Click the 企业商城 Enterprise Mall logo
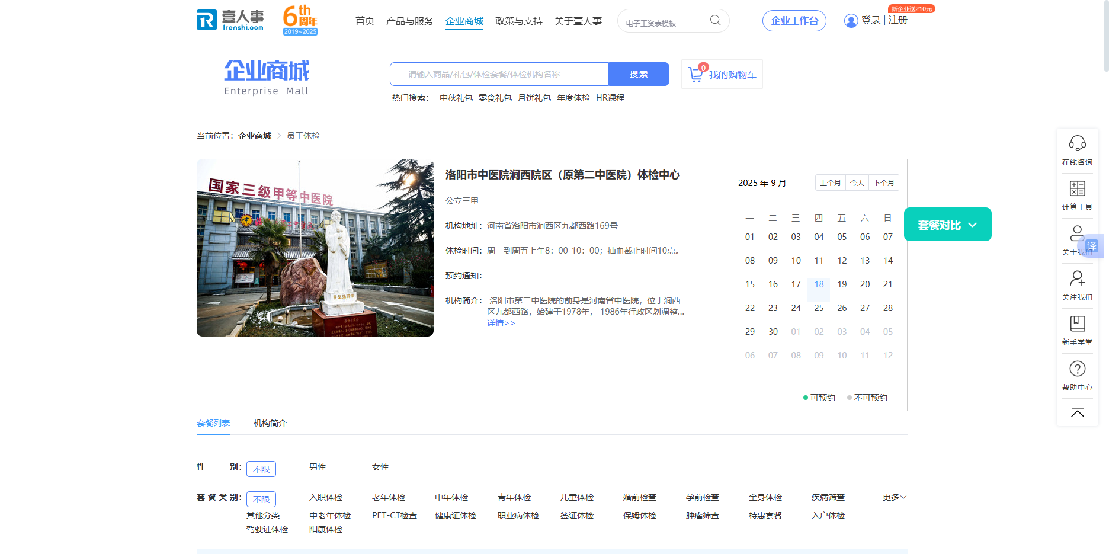The image size is (1109, 554). [x=267, y=77]
